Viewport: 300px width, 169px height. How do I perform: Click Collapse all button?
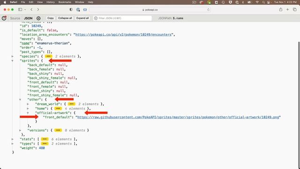point(65,18)
